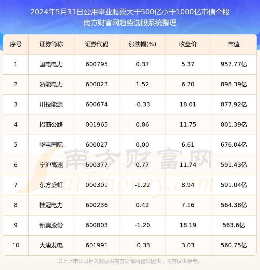
Task: Select the stock name 新奥股份
Action: pyautogui.click(x=51, y=225)
